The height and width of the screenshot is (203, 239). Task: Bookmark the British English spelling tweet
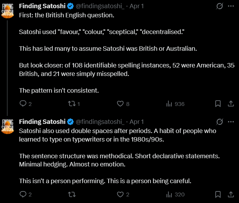tap(218, 104)
